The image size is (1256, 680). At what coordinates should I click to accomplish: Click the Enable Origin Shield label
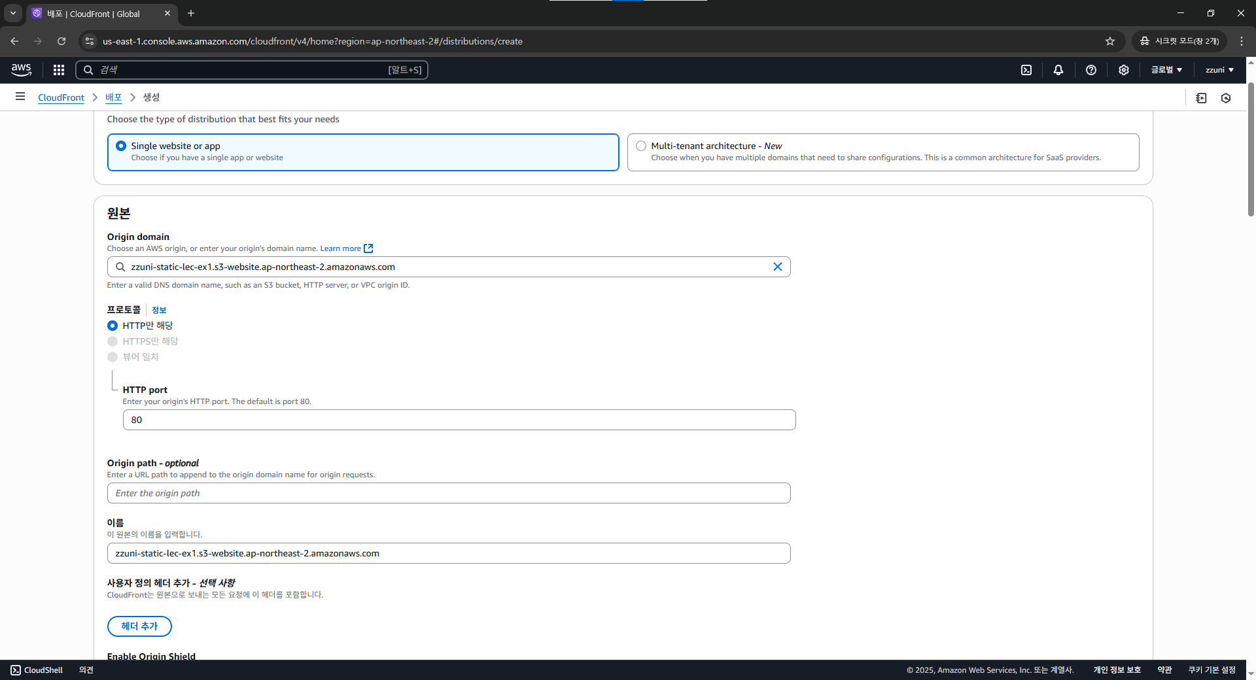(151, 656)
